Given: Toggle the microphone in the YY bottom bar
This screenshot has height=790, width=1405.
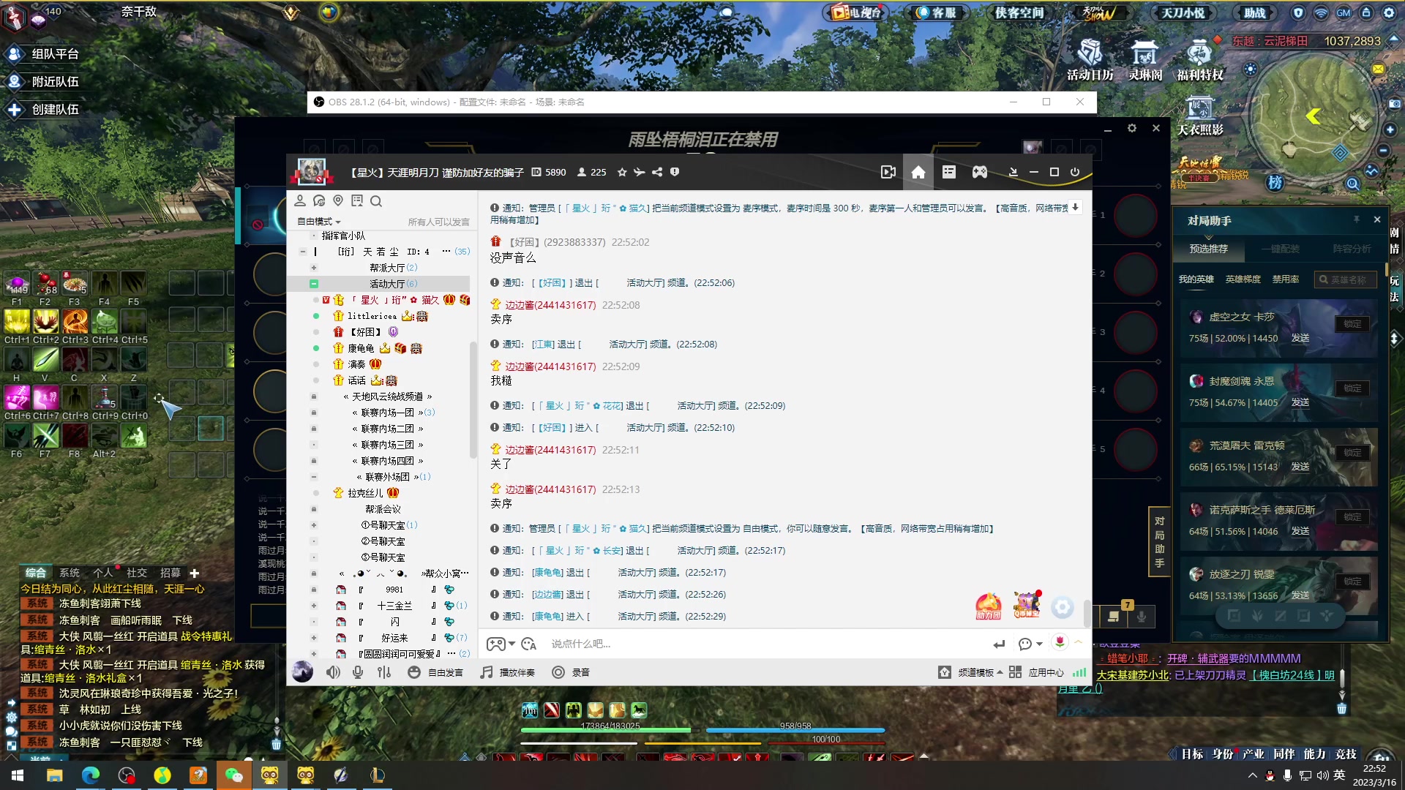Looking at the screenshot, I should (358, 672).
